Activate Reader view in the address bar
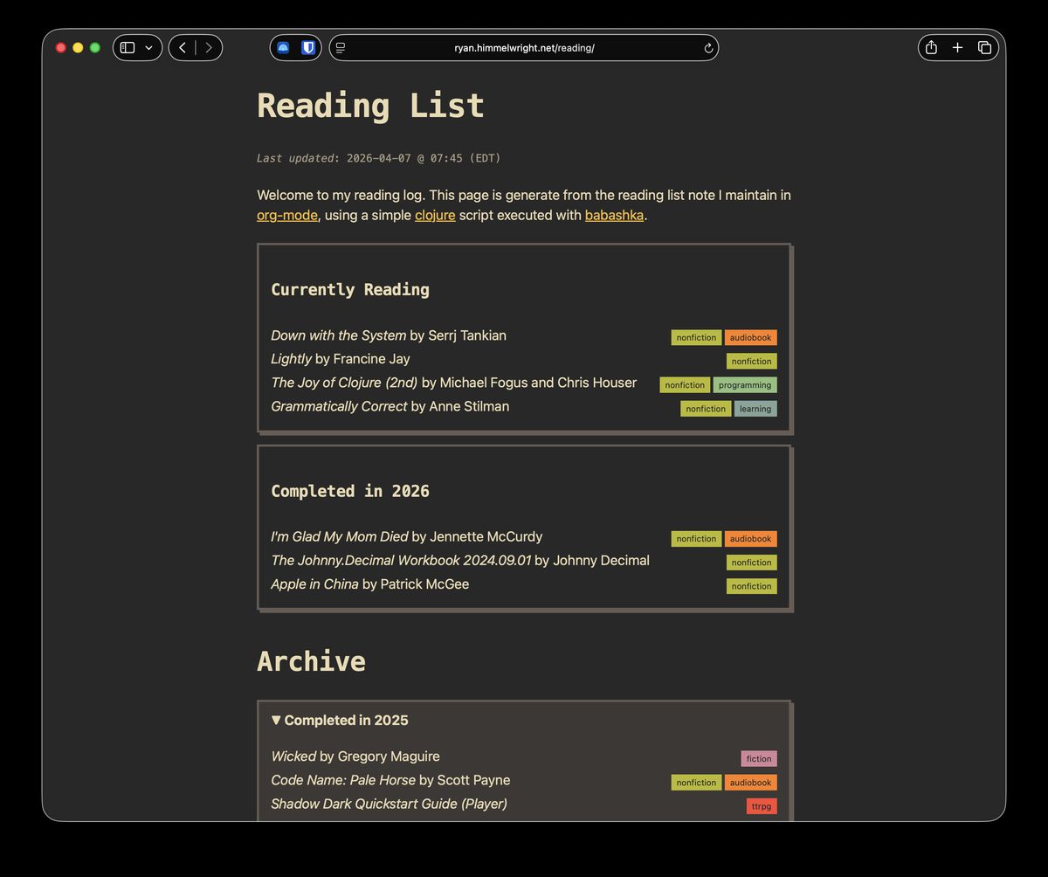 [x=341, y=48]
